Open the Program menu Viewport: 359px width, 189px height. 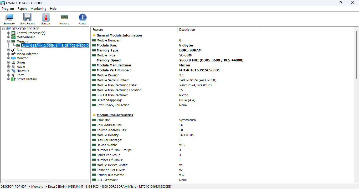pos(8,9)
